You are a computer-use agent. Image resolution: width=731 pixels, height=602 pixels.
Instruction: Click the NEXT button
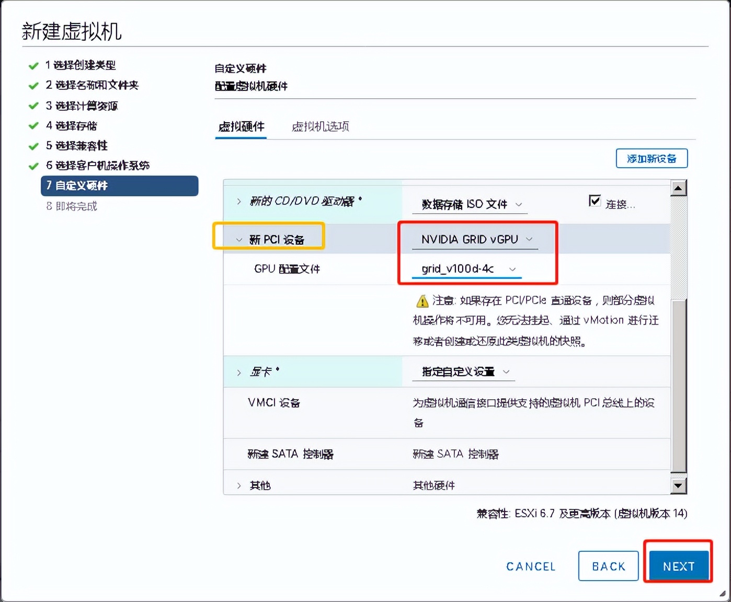click(x=678, y=566)
